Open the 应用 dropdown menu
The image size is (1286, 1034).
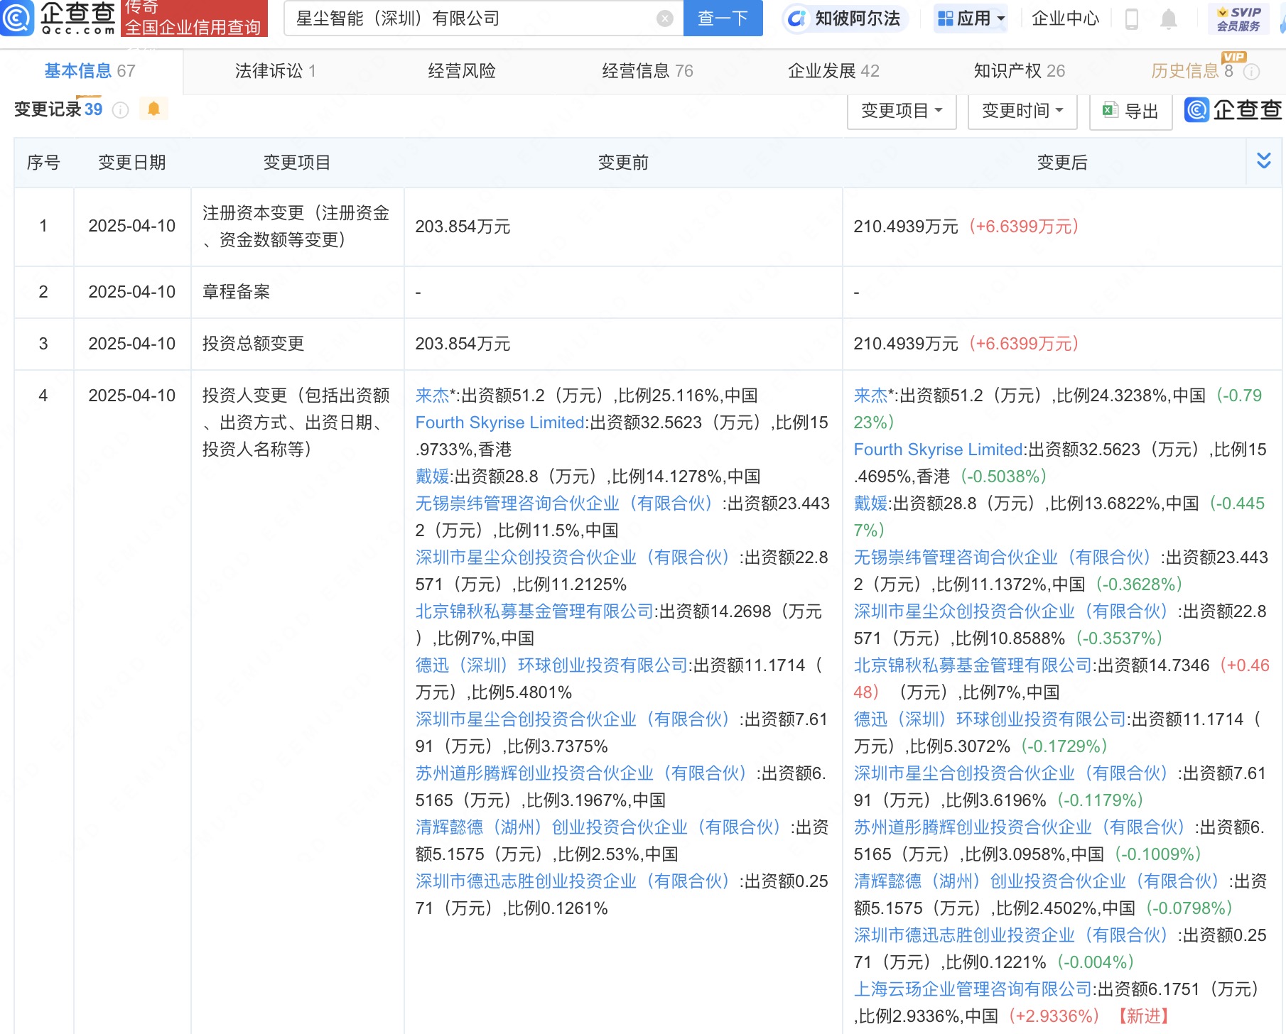(x=971, y=18)
